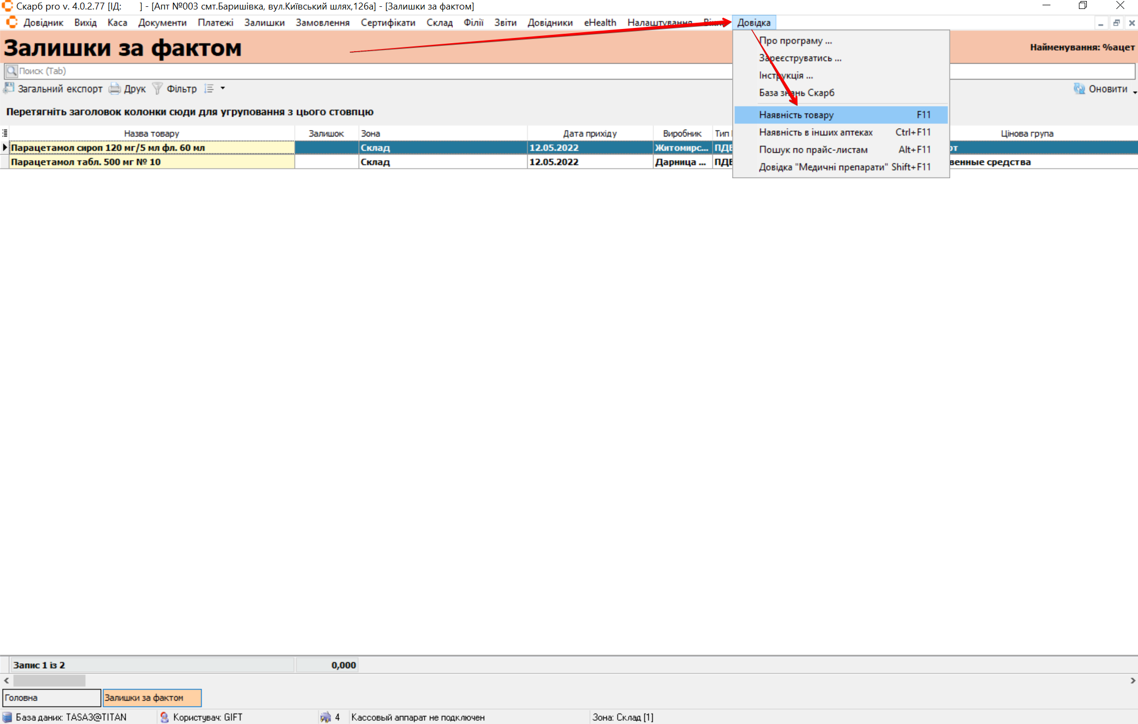Open the Залишки menu

pos(264,23)
